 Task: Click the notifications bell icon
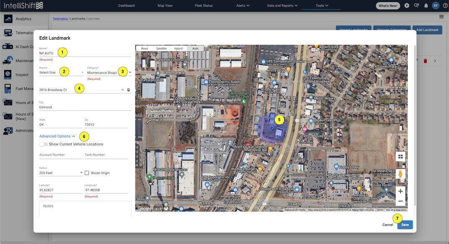coord(426,6)
